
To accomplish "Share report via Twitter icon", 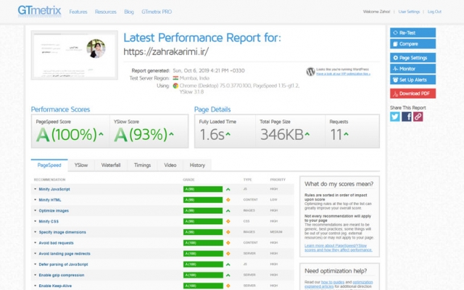I will (x=394, y=117).
